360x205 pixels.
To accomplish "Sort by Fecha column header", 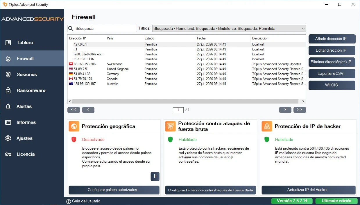I will pos(223,38).
